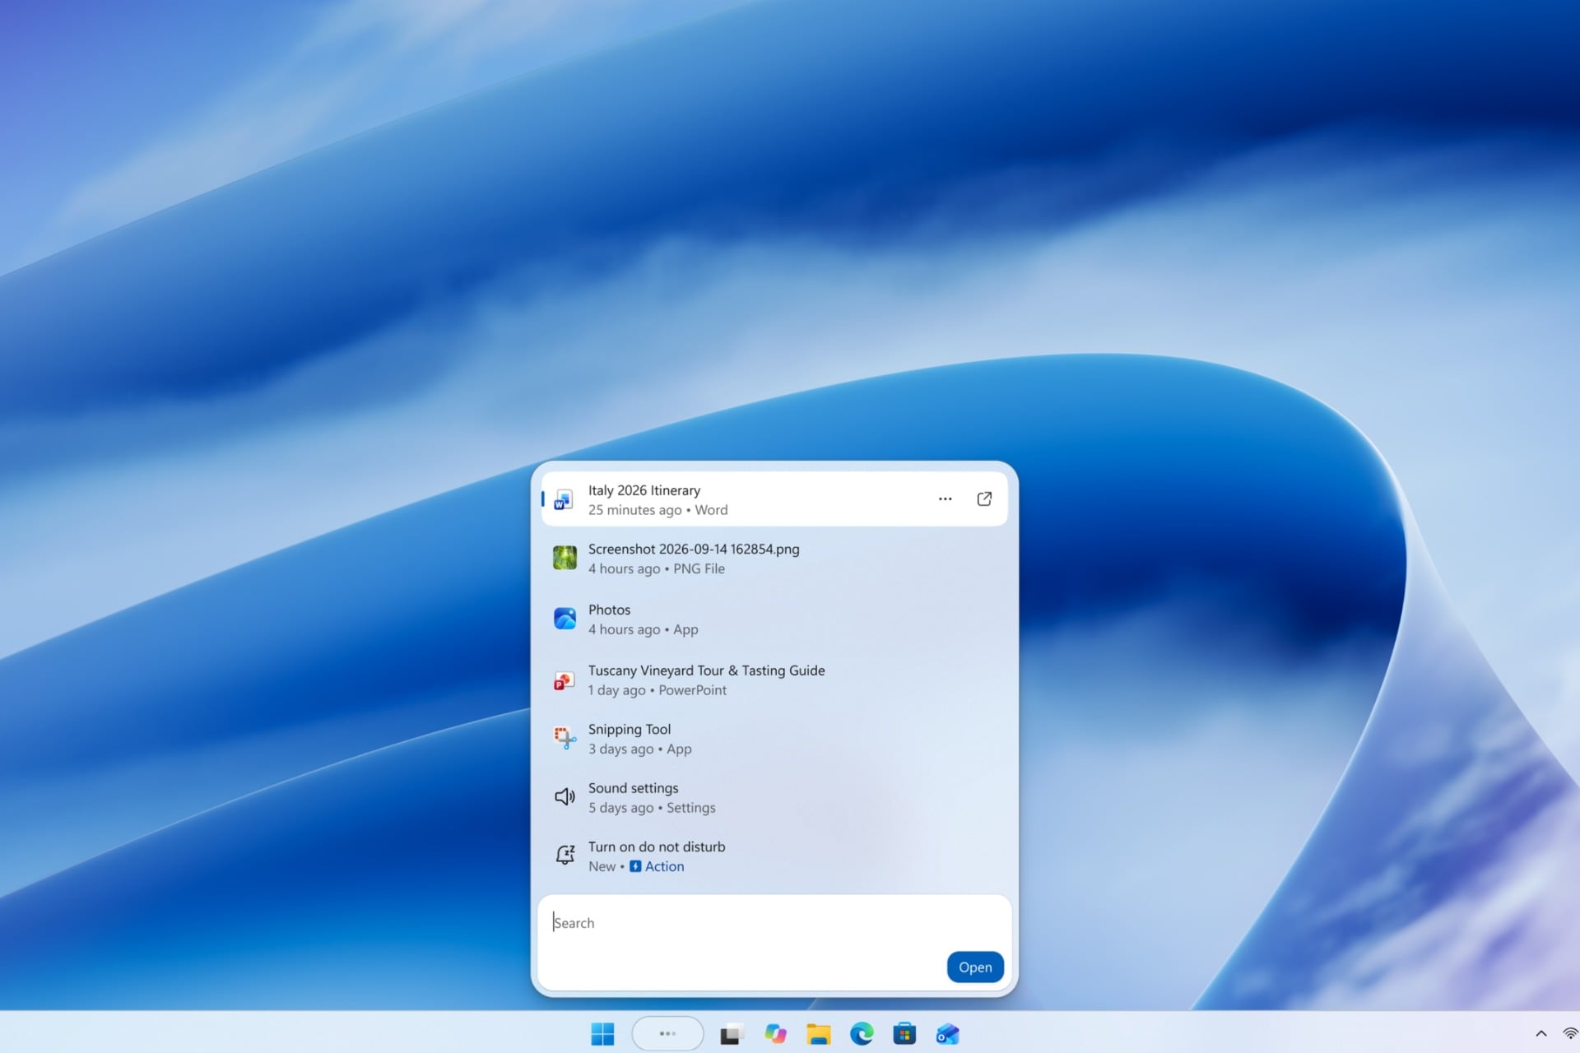Click the Wi-Fi network icon in the tray
The height and width of the screenshot is (1053, 1580).
coord(1571,1034)
